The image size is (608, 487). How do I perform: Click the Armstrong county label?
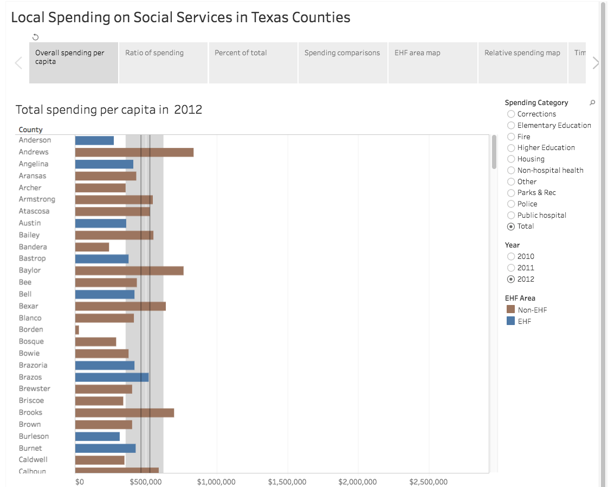click(37, 199)
